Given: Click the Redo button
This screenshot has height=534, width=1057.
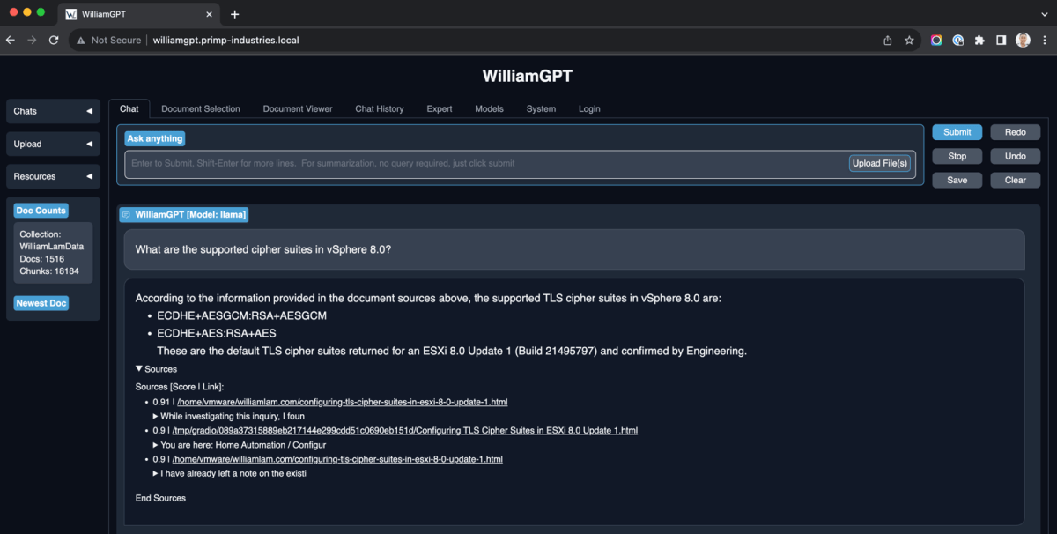Looking at the screenshot, I should 1016,132.
